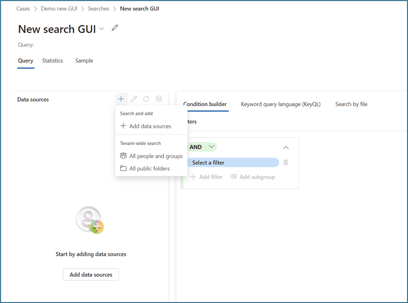Click the refresh icon in the Data sources toolbar
The height and width of the screenshot is (303, 408).
click(146, 99)
